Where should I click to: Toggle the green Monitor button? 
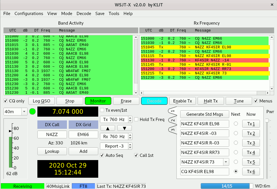tap(98, 101)
